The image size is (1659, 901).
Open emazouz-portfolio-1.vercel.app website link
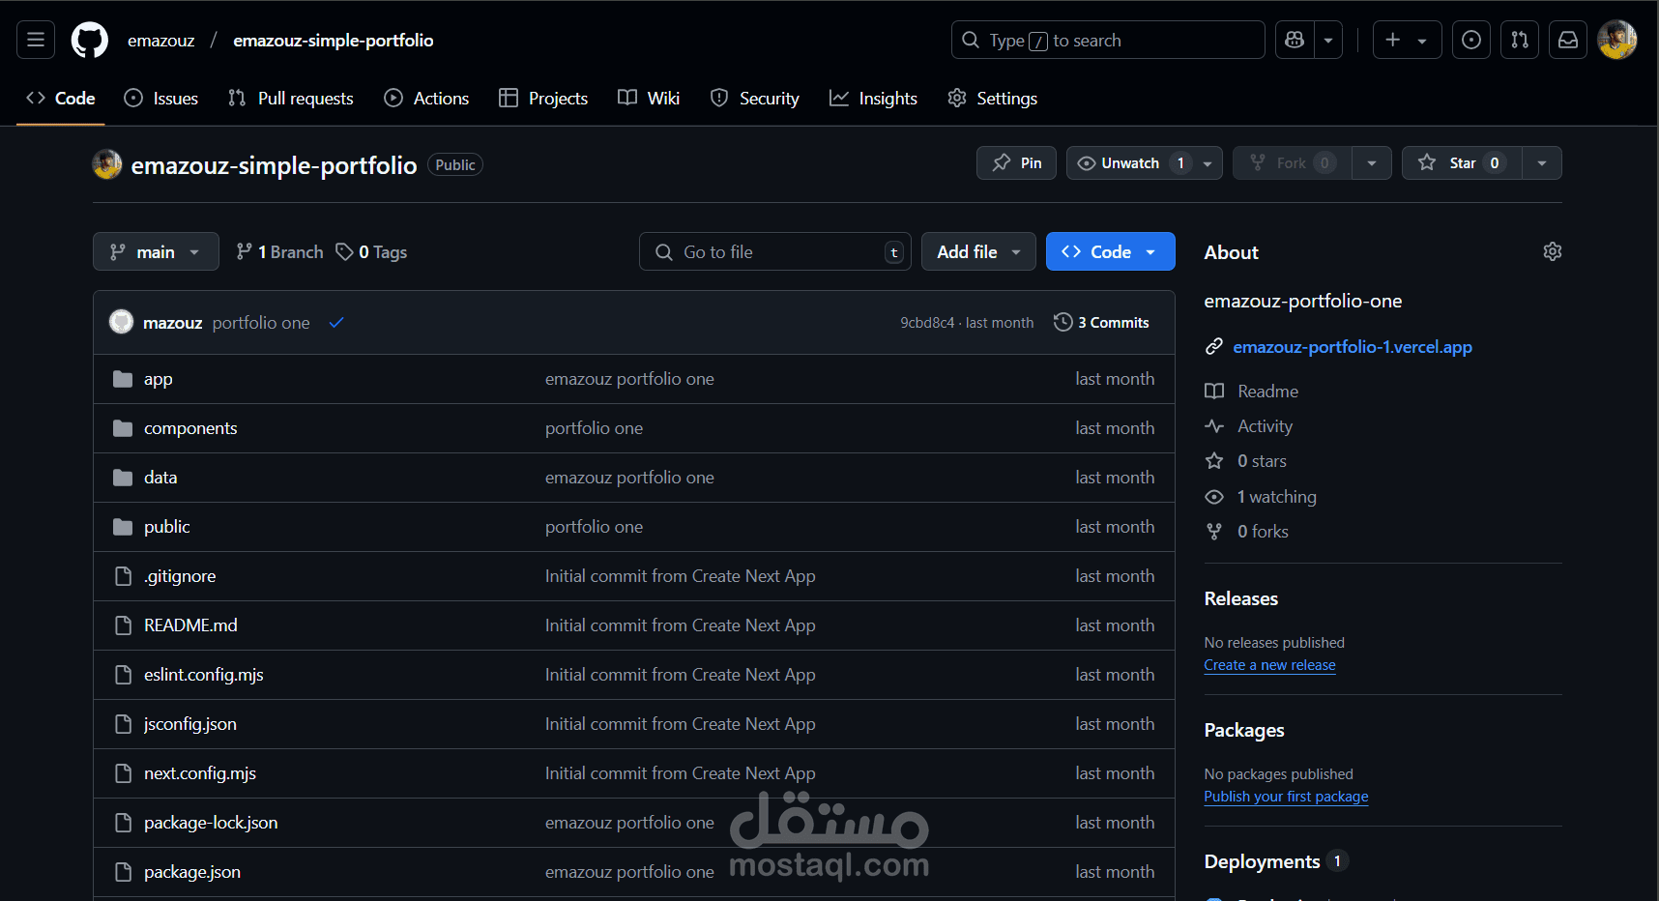(1353, 347)
